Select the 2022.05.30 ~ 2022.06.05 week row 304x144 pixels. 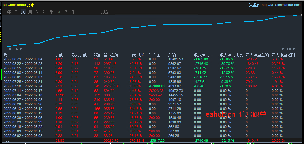tap(152, 118)
